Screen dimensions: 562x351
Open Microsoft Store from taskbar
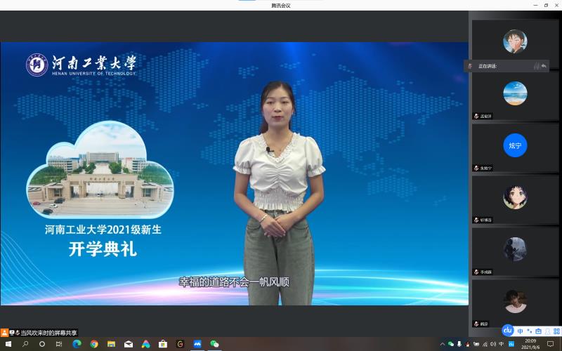coord(163,344)
